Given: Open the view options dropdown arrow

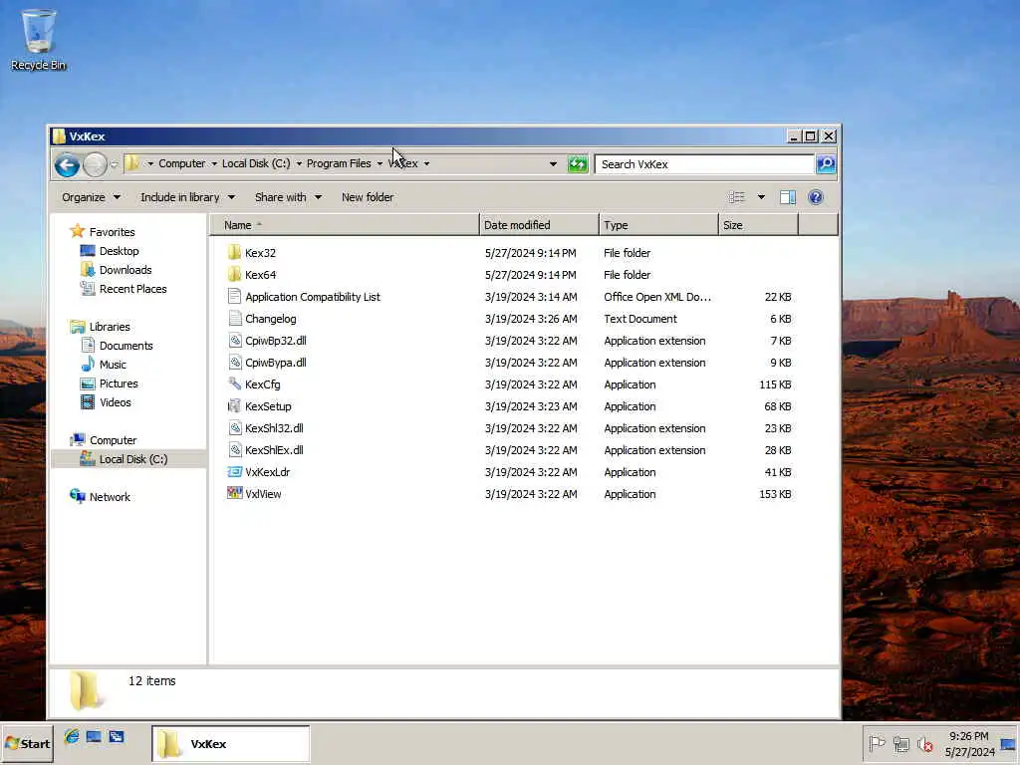Looking at the screenshot, I should coord(761,197).
